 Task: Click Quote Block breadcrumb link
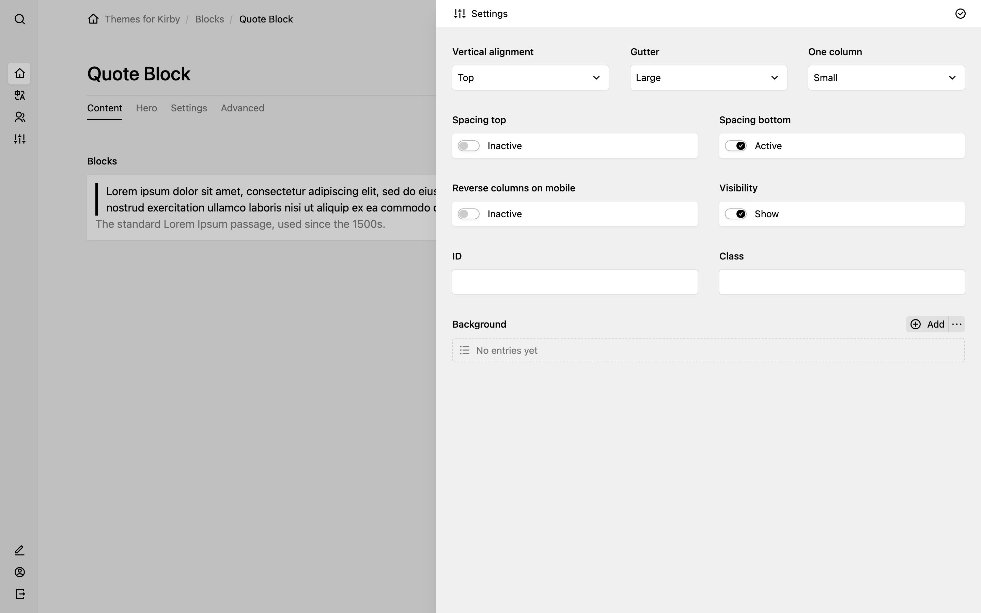point(266,19)
